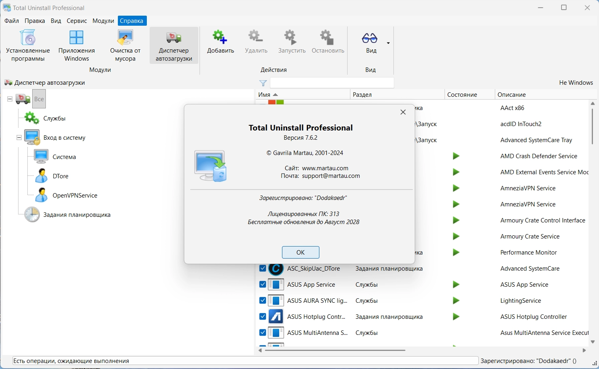Click the list scrollbar down arrow

click(593, 342)
